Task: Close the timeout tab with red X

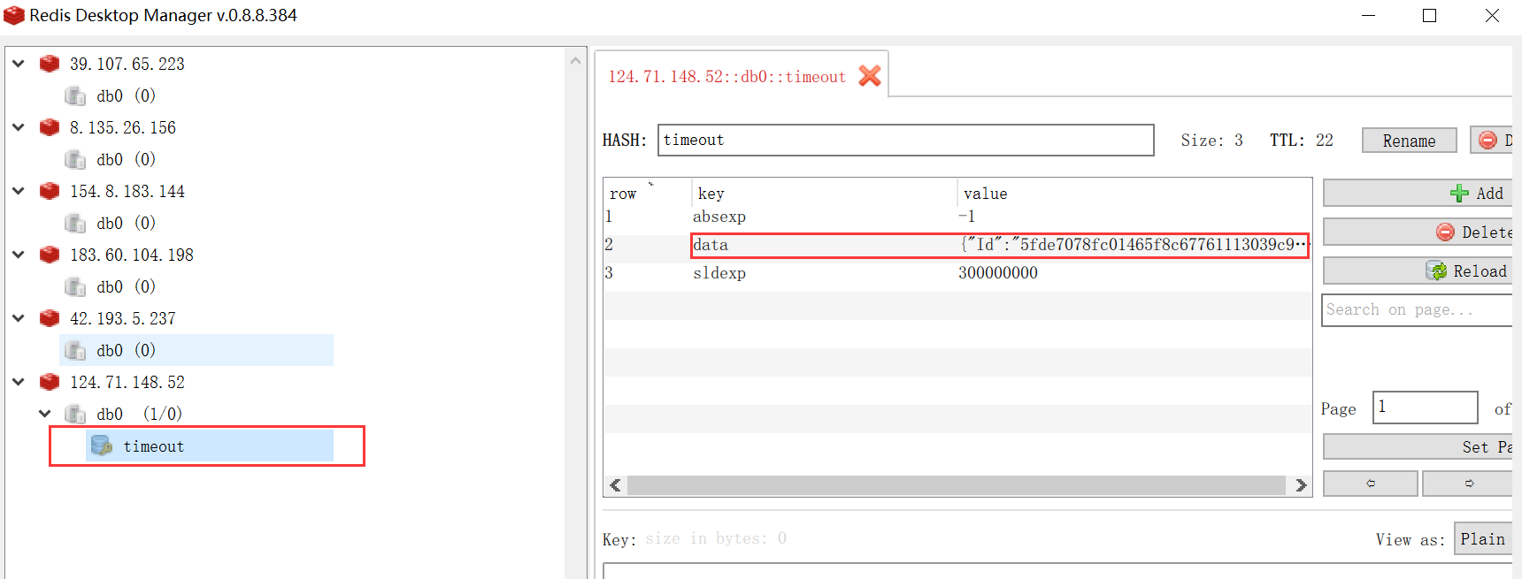Action: click(870, 76)
